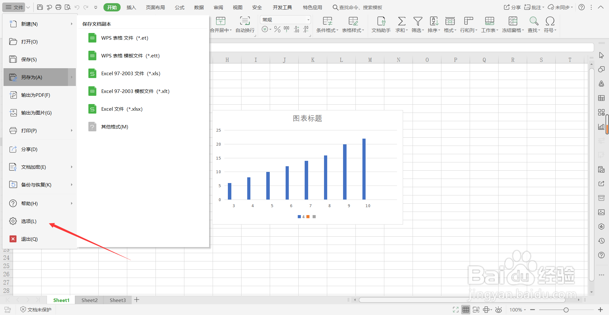Expand the 文档加密(E) submenu arrow
Image resolution: width=609 pixels, height=315 pixels.
pyautogui.click(x=72, y=167)
